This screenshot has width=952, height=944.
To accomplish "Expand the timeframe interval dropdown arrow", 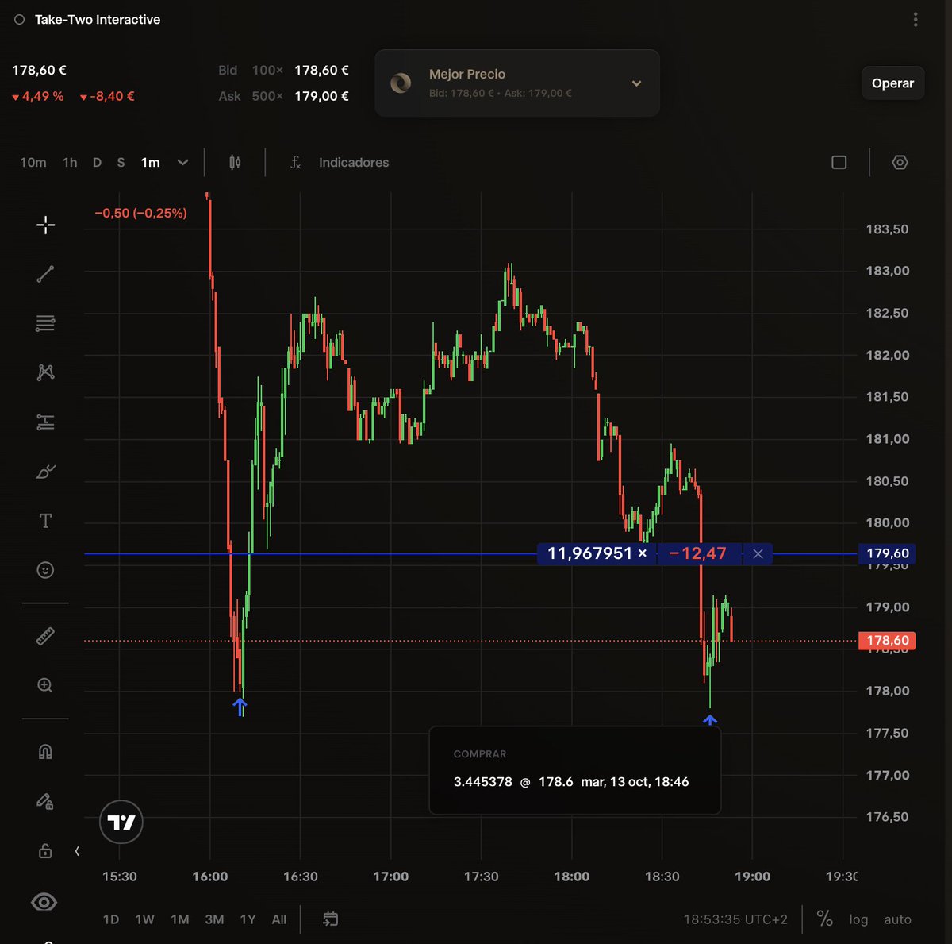I will [182, 162].
